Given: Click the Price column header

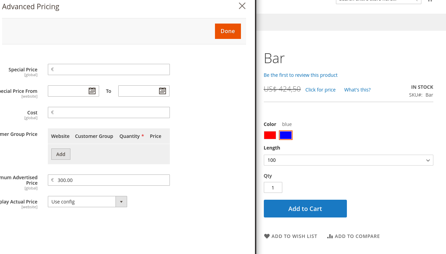Looking at the screenshot, I should 156,136.
